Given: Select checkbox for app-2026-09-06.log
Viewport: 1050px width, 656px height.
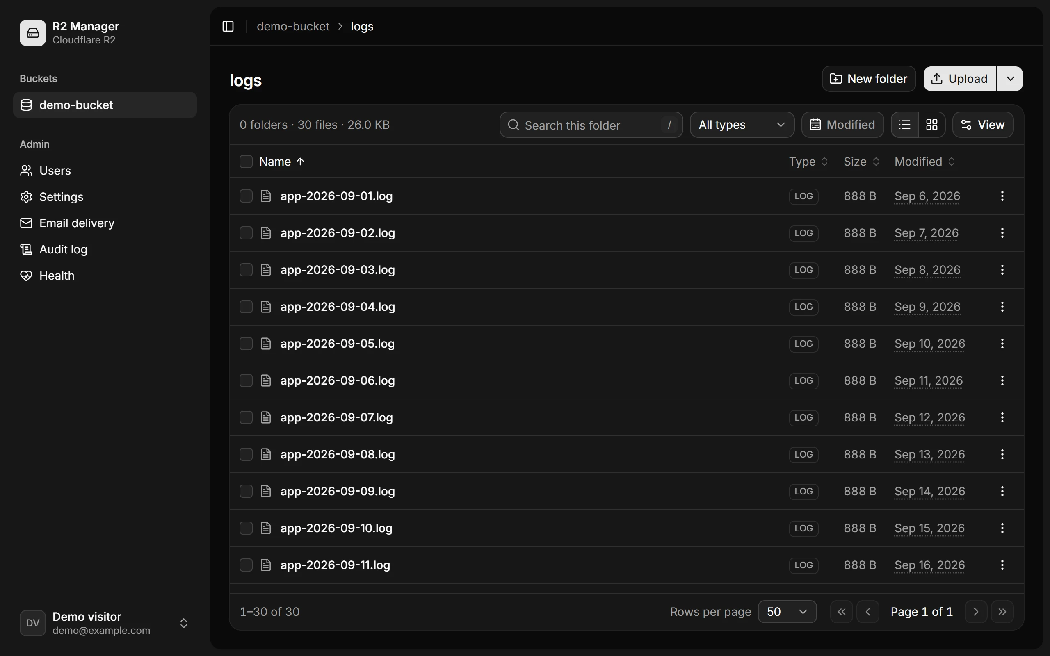Looking at the screenshot, I should pyautogui.click(x=246, y=380).
